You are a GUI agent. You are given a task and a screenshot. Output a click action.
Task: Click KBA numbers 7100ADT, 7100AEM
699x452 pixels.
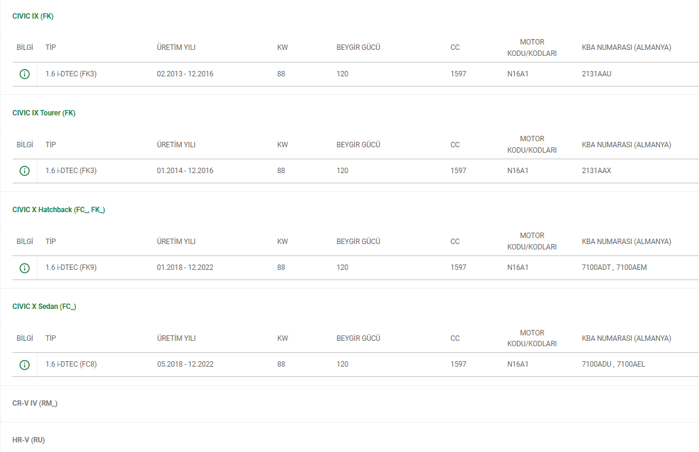(x=614, y=267)
